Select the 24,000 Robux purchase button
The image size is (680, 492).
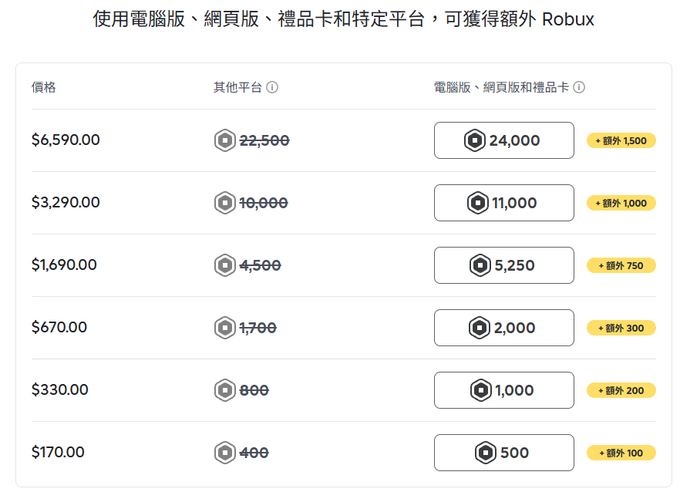click(x=503, y=140)
